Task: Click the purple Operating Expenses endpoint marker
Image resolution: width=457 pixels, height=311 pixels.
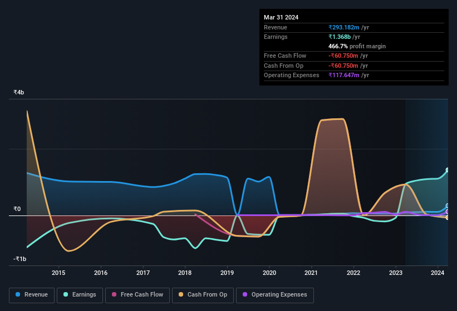Action: (448, 212)
